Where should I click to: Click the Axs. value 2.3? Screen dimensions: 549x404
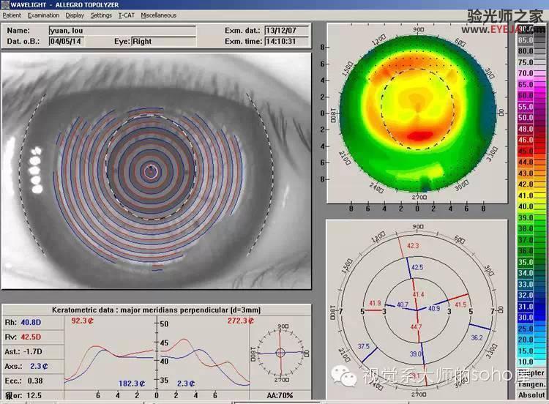[x=39, y=366]
